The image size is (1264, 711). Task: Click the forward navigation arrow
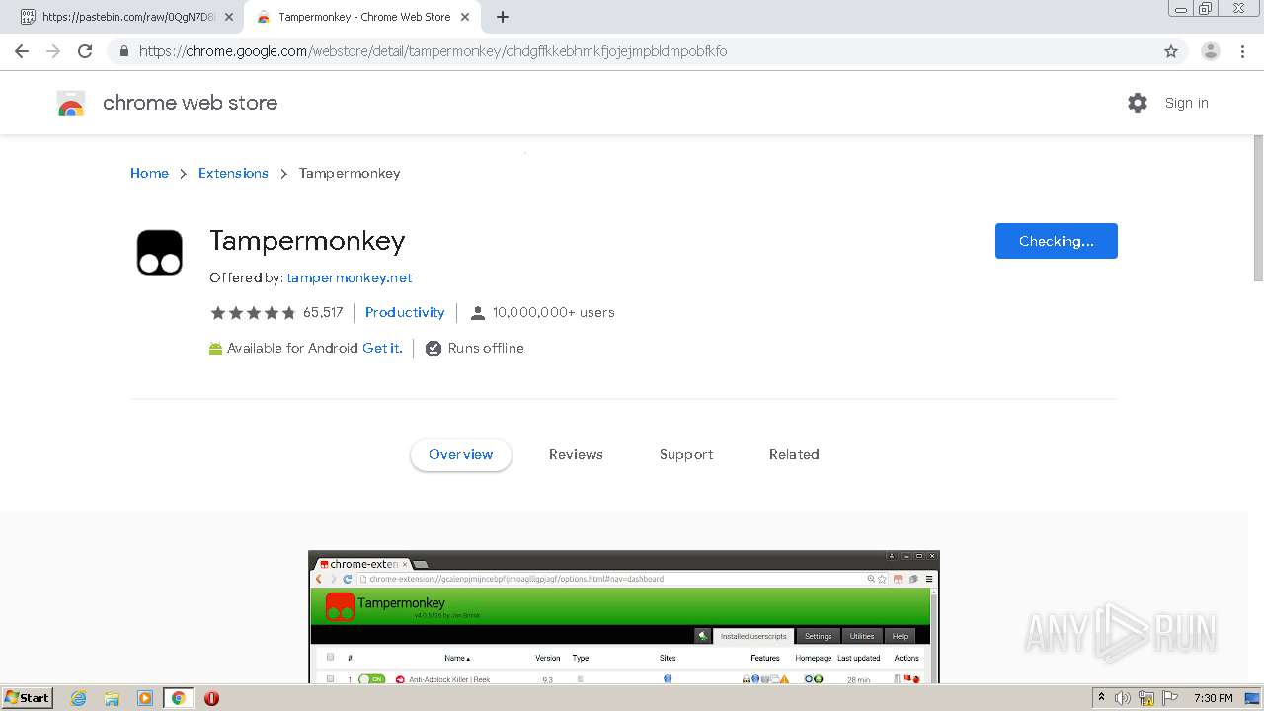tap(53, 51)
